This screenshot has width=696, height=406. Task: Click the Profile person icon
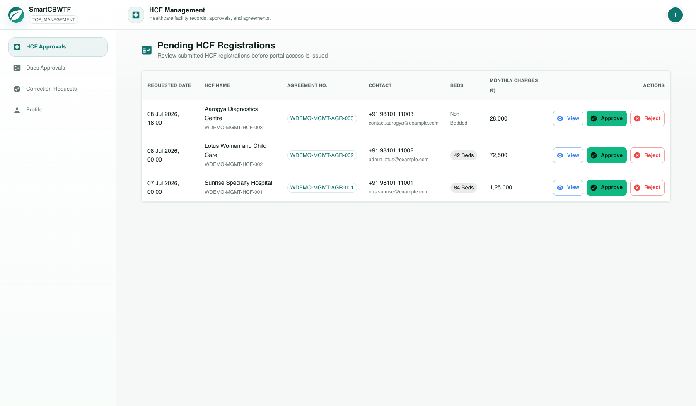pos(17,110)
